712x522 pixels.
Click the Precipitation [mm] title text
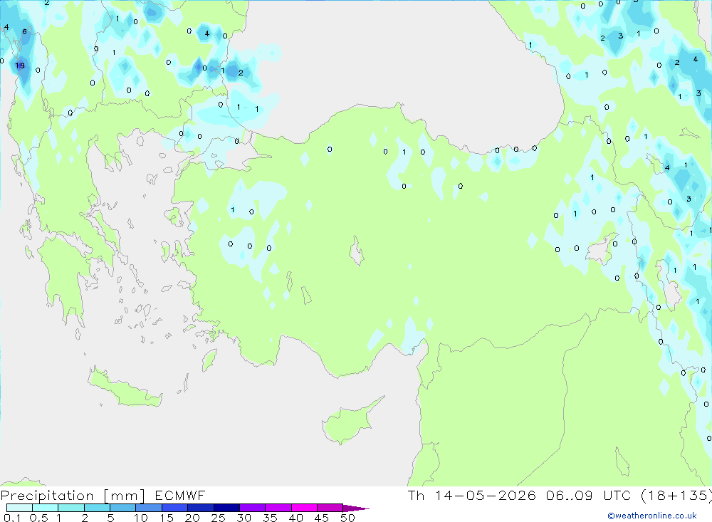click(x=73, y=495)
